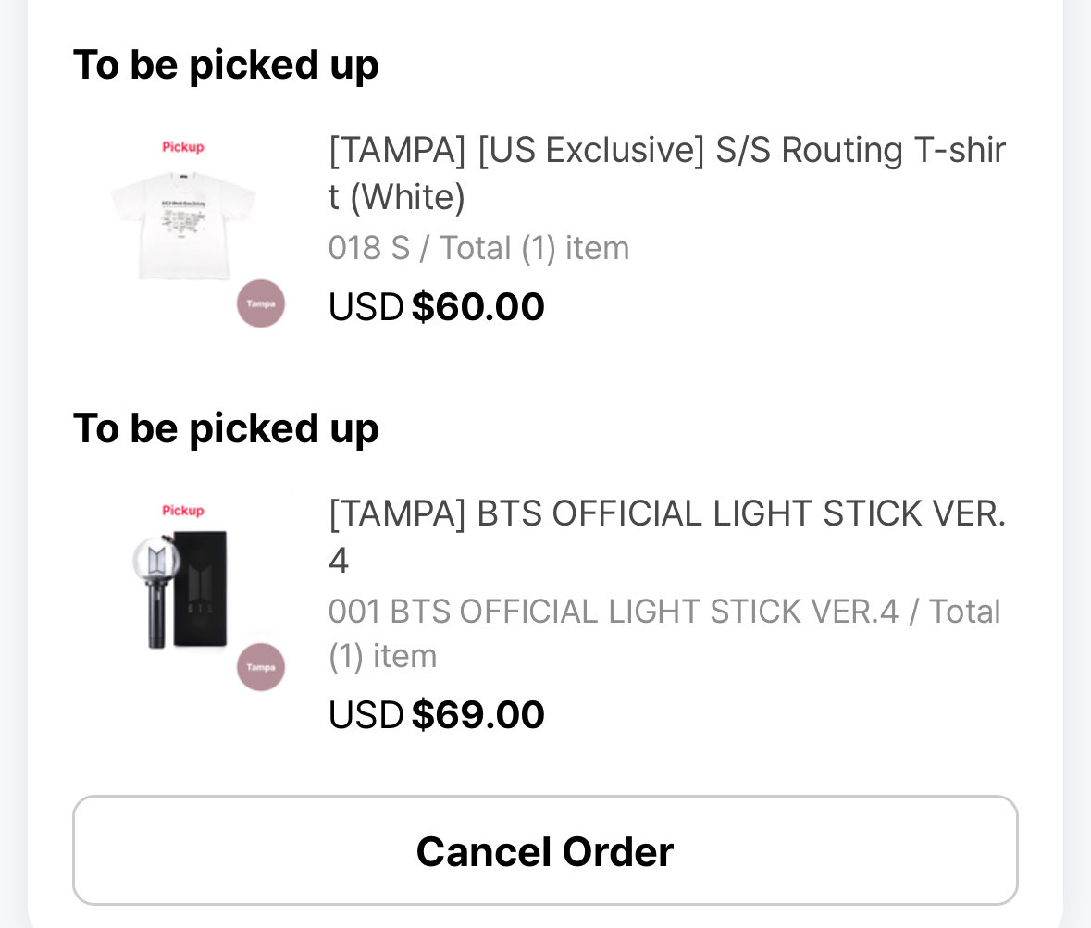Click the USD $69.00 price
1091x928 pixels.
436,714
